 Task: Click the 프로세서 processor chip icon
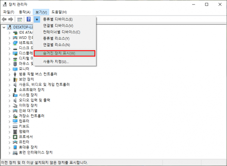coord(15,137)
